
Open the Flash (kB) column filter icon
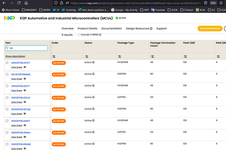click(185, 56)
